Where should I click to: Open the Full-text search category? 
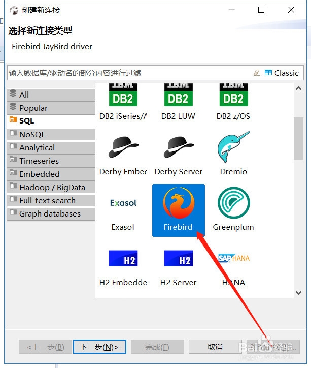point(51,200)
